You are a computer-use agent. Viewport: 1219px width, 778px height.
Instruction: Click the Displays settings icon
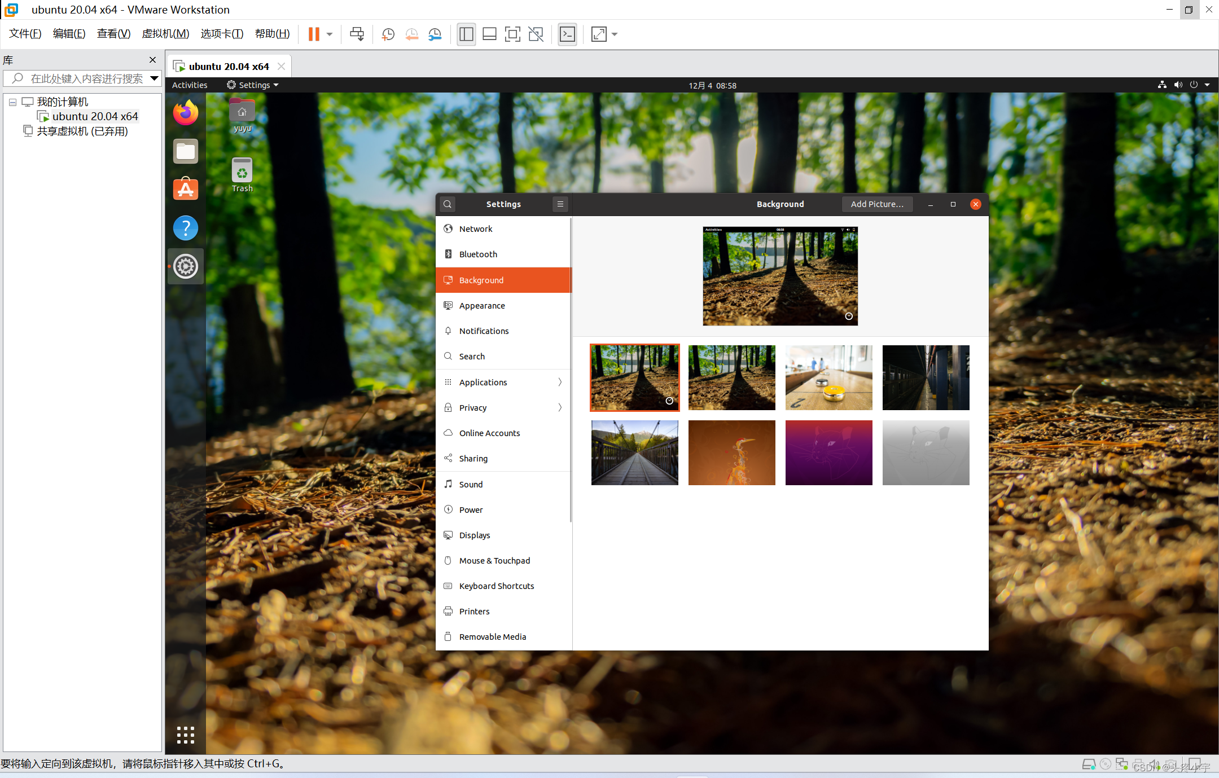(449, 535)
